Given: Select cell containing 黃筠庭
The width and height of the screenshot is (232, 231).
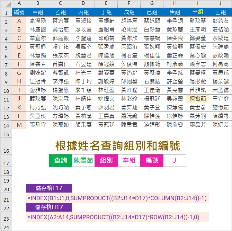Looking at the screenshot, I should click(x=129, y=73).
